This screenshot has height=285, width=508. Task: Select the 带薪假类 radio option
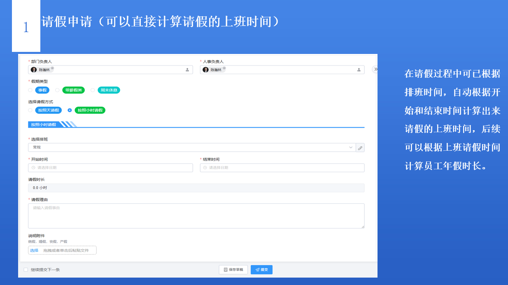coord(58,90)
